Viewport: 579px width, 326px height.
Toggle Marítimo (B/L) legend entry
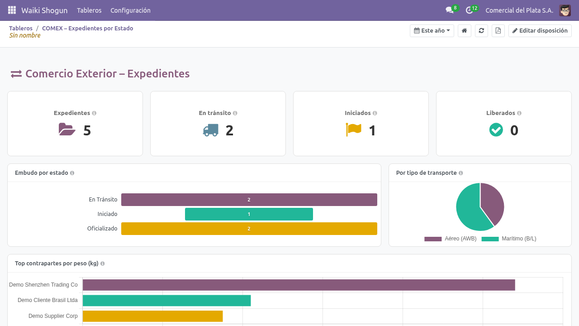tap(509, 239)
